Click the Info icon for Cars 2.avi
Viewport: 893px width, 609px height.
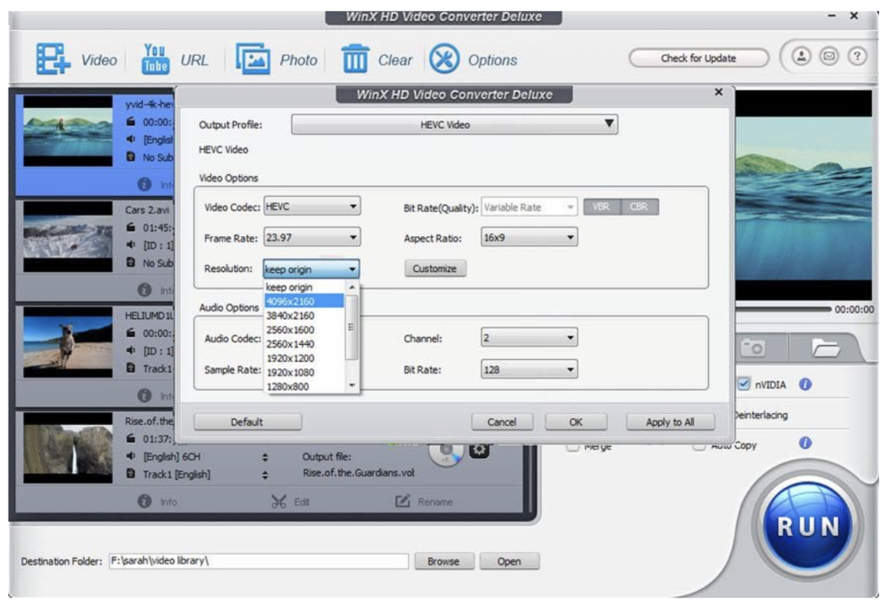(145, 290)
